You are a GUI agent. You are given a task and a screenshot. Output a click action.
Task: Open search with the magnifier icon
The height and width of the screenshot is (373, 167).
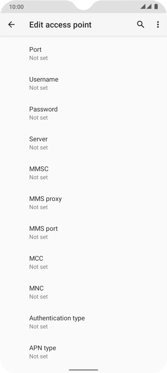tap(140, 25)
